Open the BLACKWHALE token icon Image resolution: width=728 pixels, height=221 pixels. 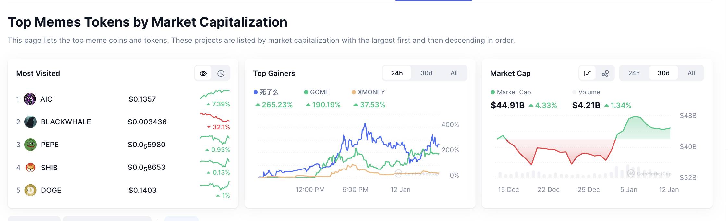tap(30, 122)
